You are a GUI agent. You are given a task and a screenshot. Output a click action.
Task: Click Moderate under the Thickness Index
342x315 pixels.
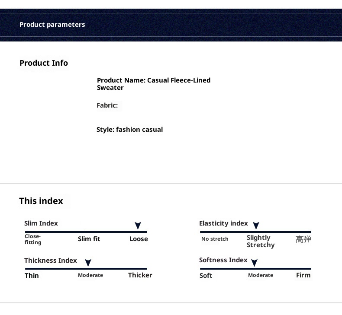(90, 275)
